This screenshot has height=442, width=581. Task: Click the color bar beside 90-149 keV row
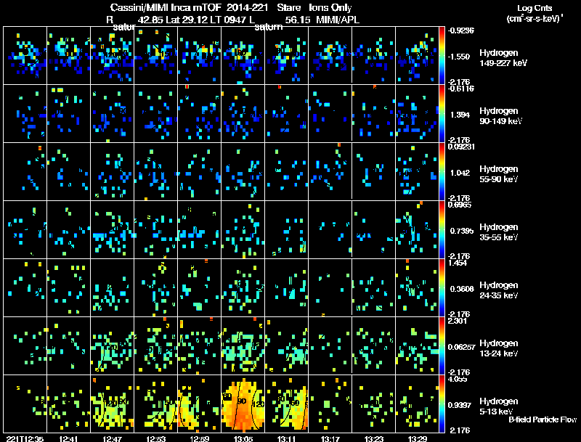pos(442,114)
